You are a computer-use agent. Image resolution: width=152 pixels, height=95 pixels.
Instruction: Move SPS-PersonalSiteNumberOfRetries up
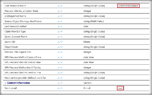(x=59, y=68)
